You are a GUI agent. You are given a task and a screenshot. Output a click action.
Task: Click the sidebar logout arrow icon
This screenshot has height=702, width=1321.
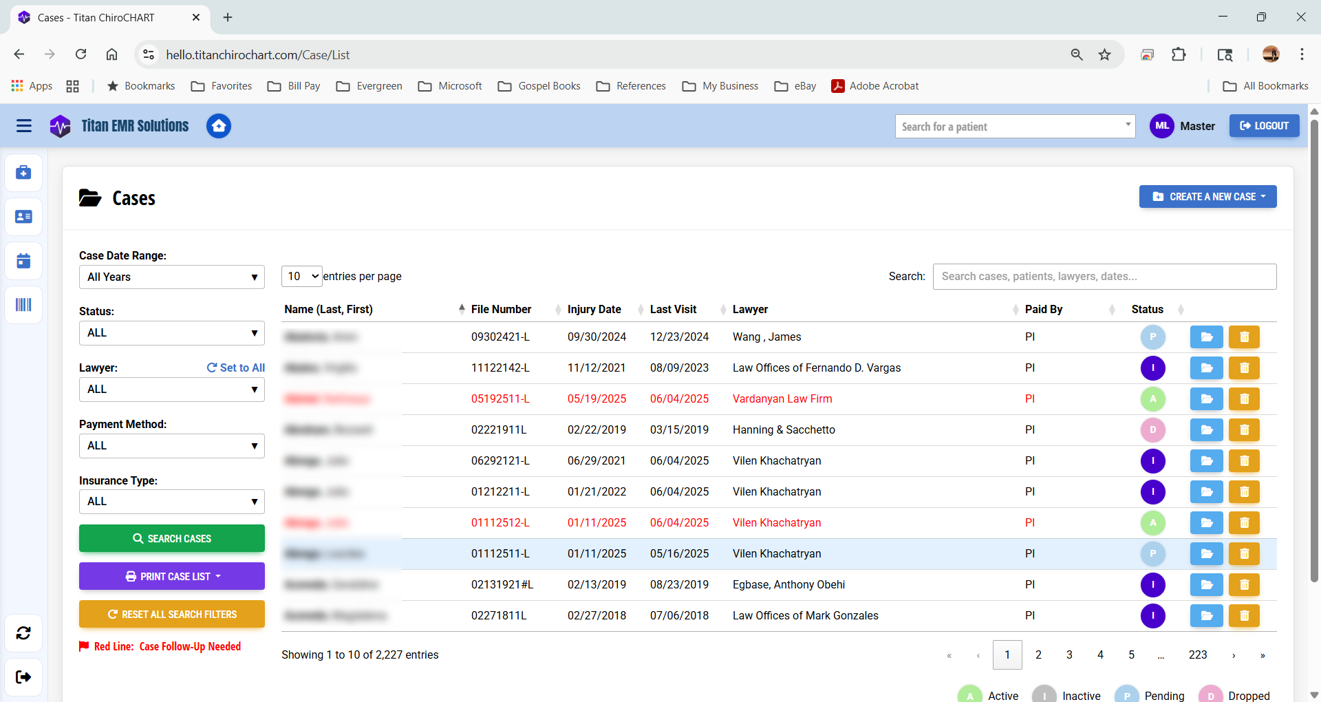click(23, 677)
